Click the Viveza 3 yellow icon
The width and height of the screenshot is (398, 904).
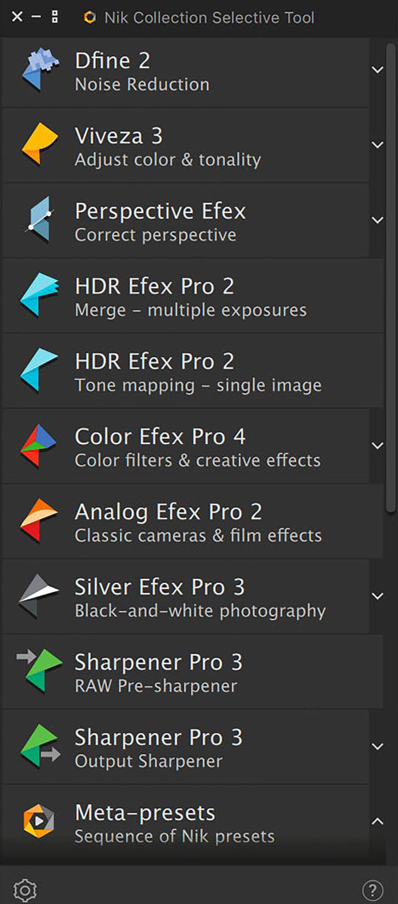tap(40, 144)
